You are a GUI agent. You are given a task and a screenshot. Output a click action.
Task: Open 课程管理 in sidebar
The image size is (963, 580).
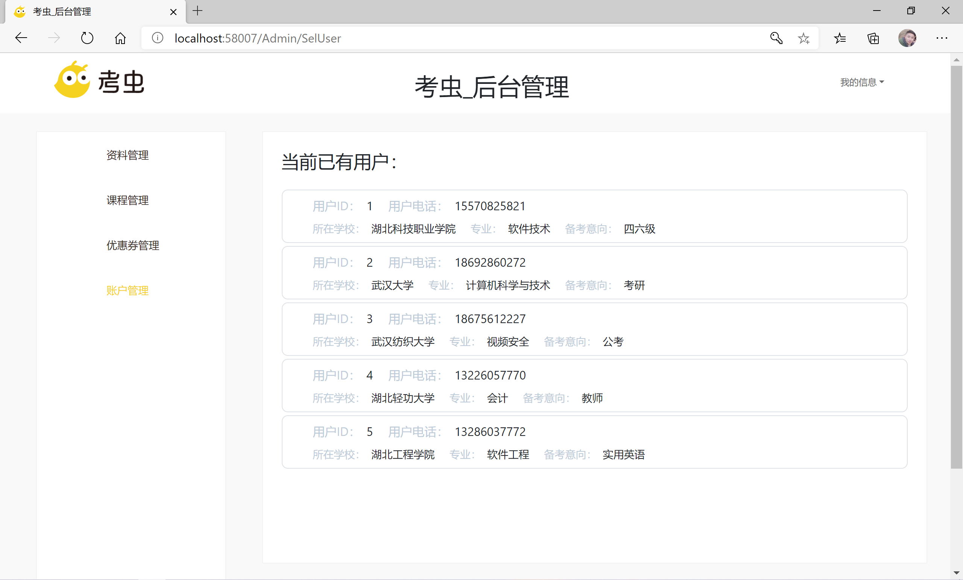[x=128, y=200]
